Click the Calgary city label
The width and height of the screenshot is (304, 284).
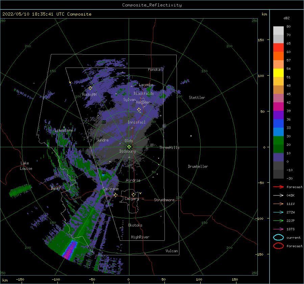point(132,199)
